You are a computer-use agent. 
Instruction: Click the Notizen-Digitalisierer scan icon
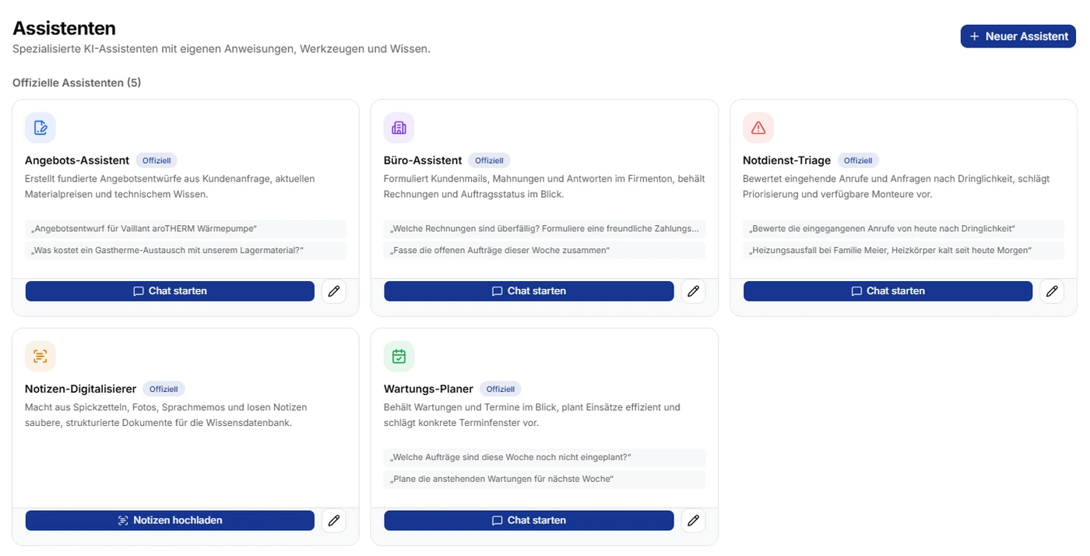pos(40,357)
